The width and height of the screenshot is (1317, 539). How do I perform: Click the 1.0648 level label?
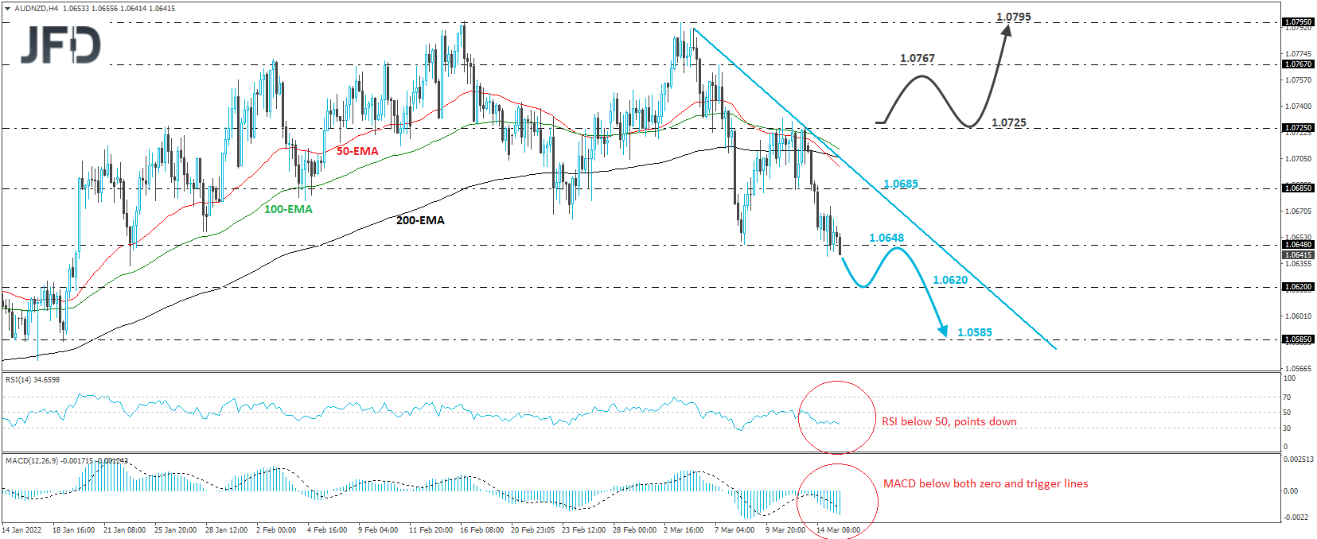pyautogui.click(x=886, y=238)
